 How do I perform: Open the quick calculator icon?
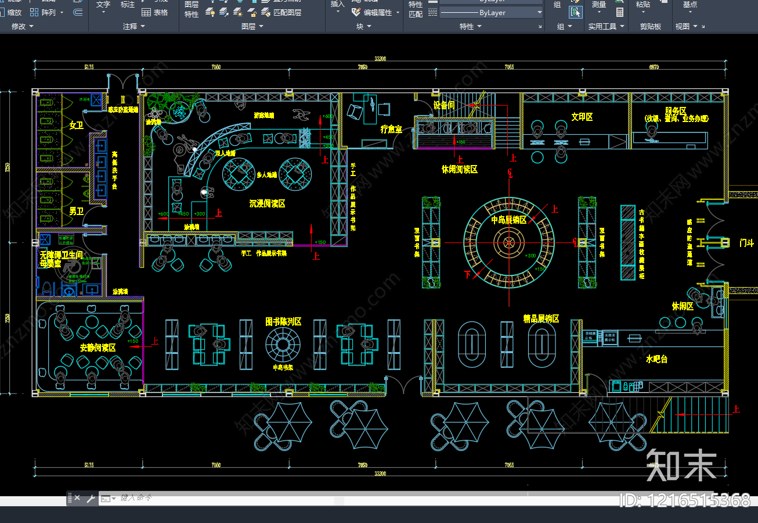(620, 12)
